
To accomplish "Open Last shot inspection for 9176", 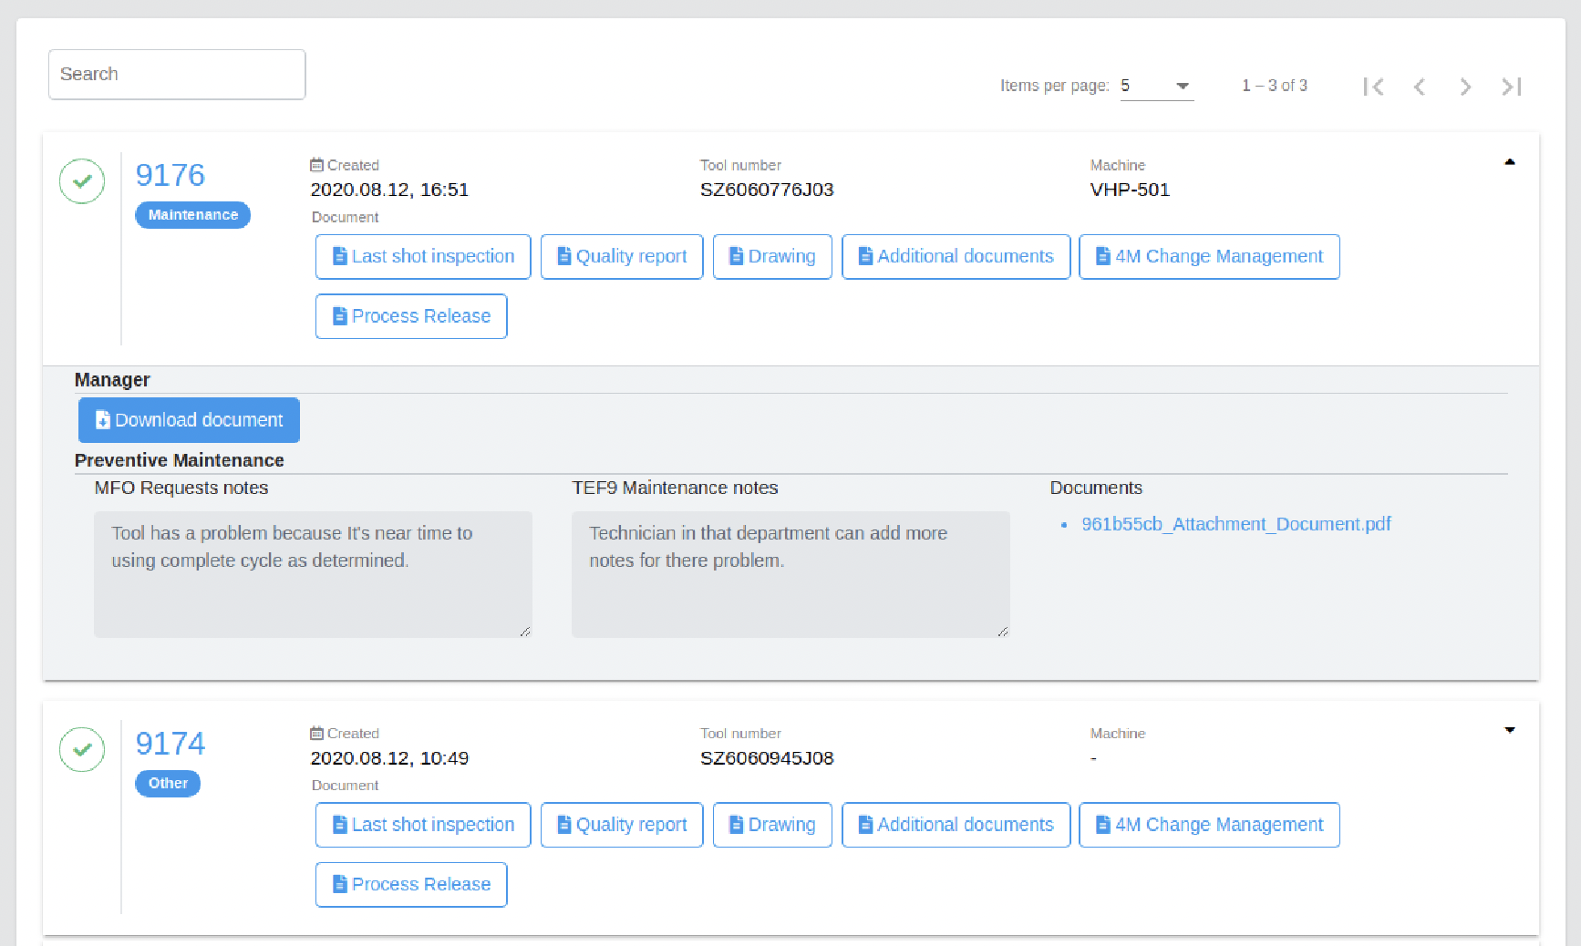I will tap(423, 257).
